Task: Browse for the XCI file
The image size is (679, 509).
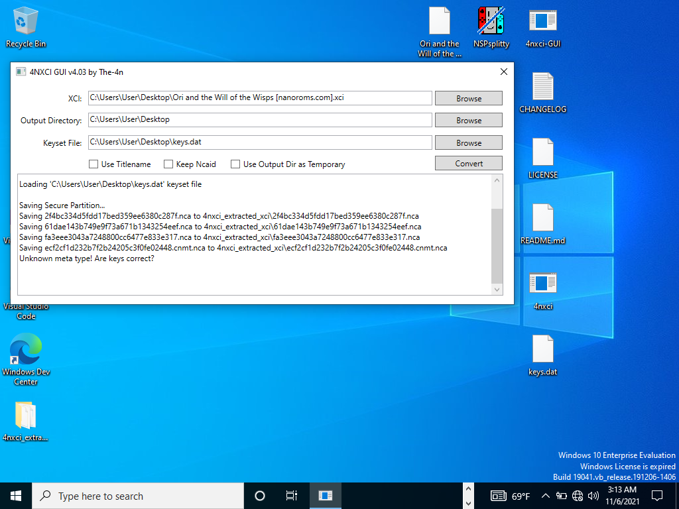Action: click(469, 98)
